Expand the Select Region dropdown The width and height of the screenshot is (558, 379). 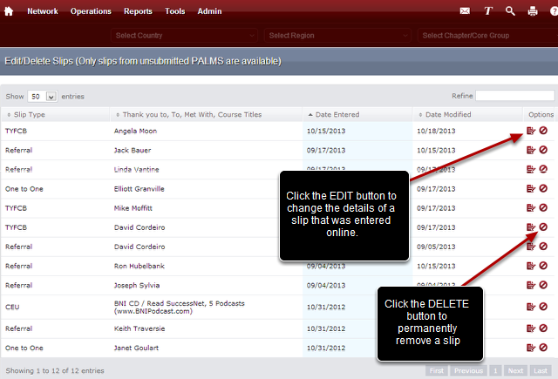tap(336, 35)
